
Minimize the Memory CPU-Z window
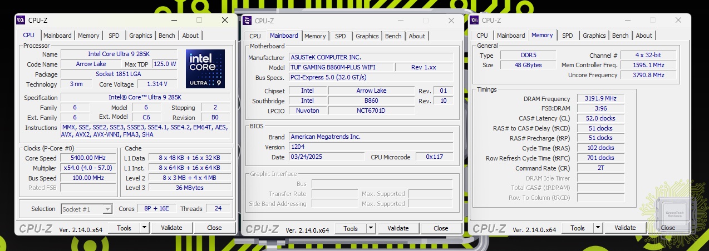[x=628, y=20]
